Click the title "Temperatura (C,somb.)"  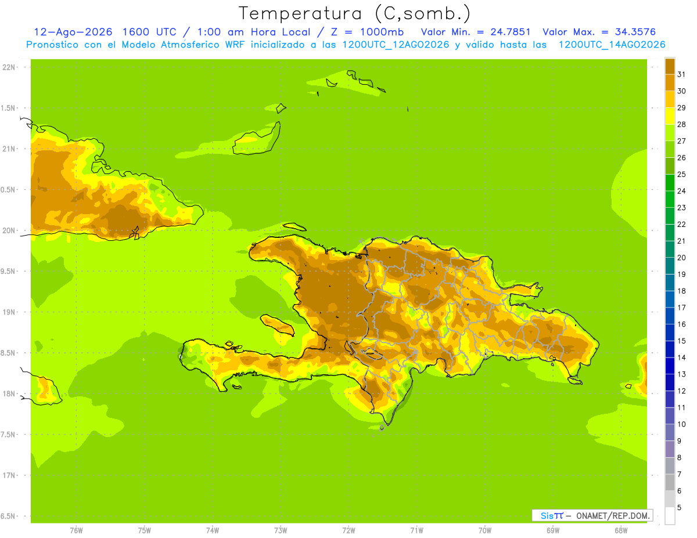coord(355,13)
